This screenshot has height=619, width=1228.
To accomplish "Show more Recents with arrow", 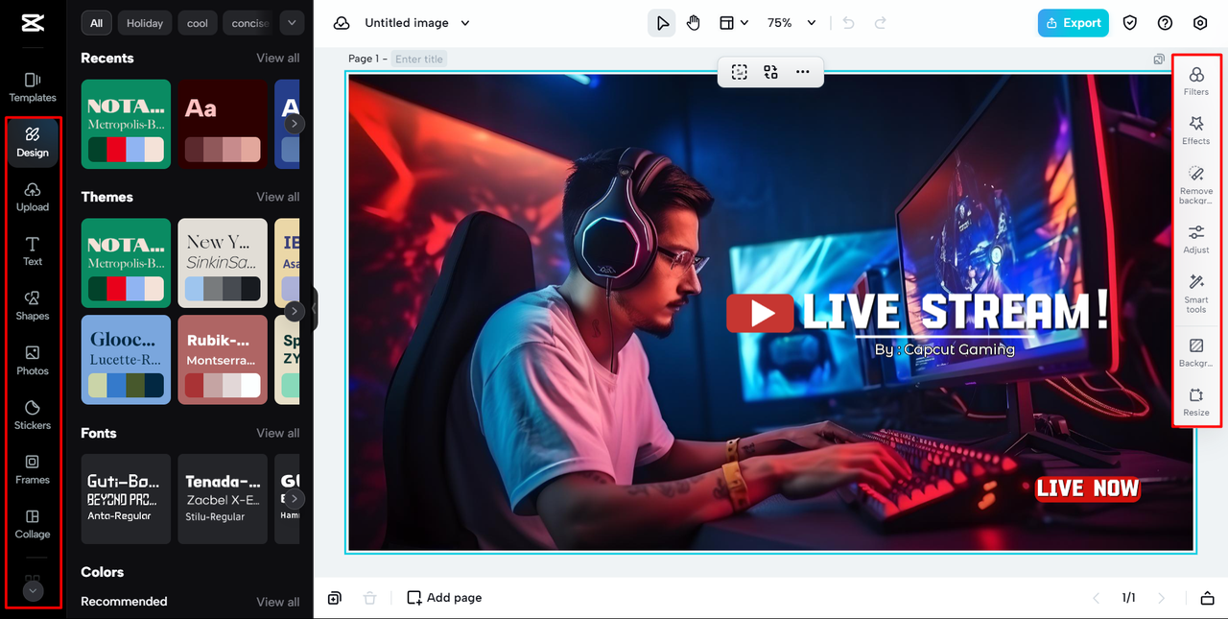I will click(295, 124).
